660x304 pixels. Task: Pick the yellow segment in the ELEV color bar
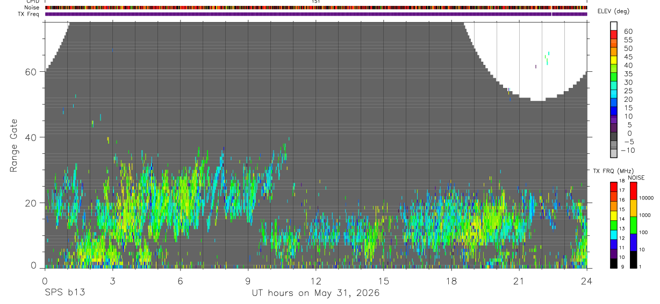(614, 60)
